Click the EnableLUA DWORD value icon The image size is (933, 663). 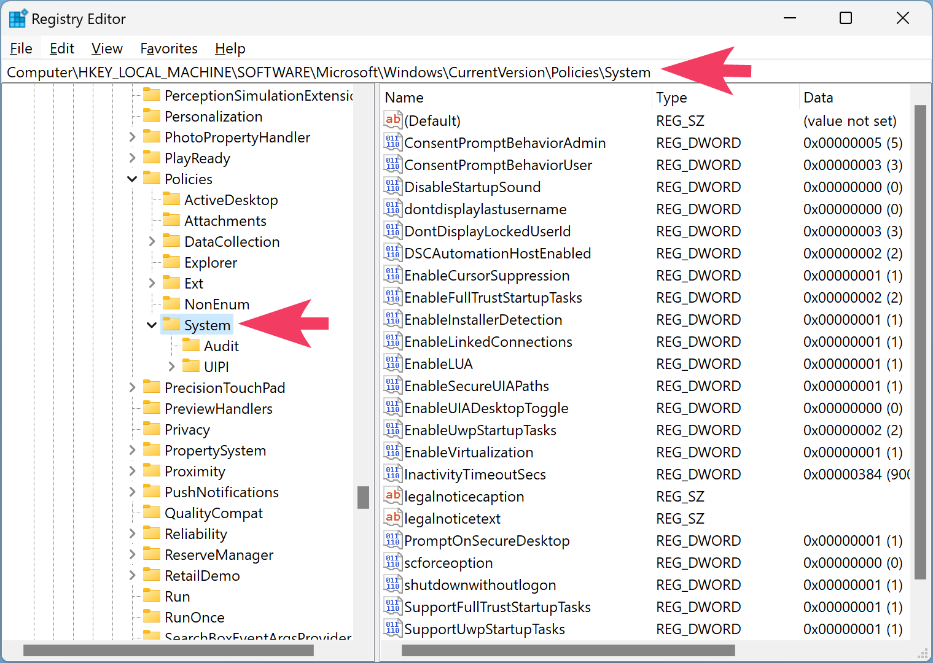pyautogui.click(x=393, y=363)
